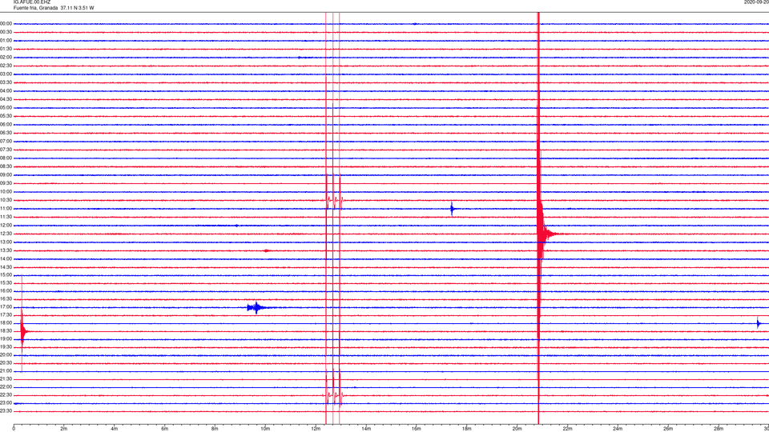Click the 16m tick label on time axis
This screenshot has height=432, width=769.
coord(417,429)
